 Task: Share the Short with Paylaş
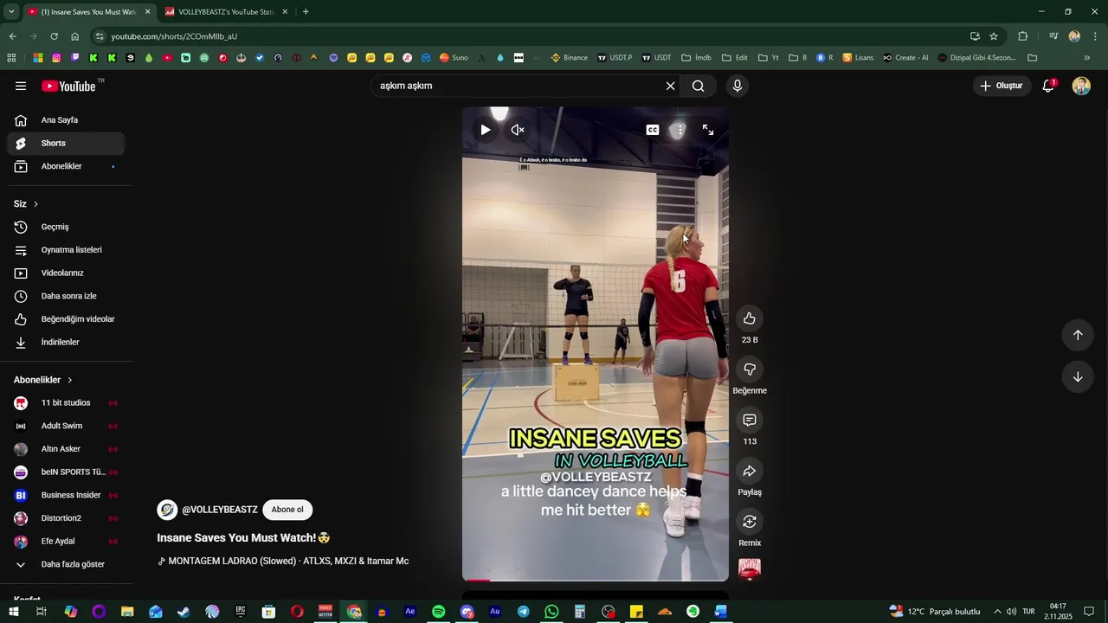[750, 471]
